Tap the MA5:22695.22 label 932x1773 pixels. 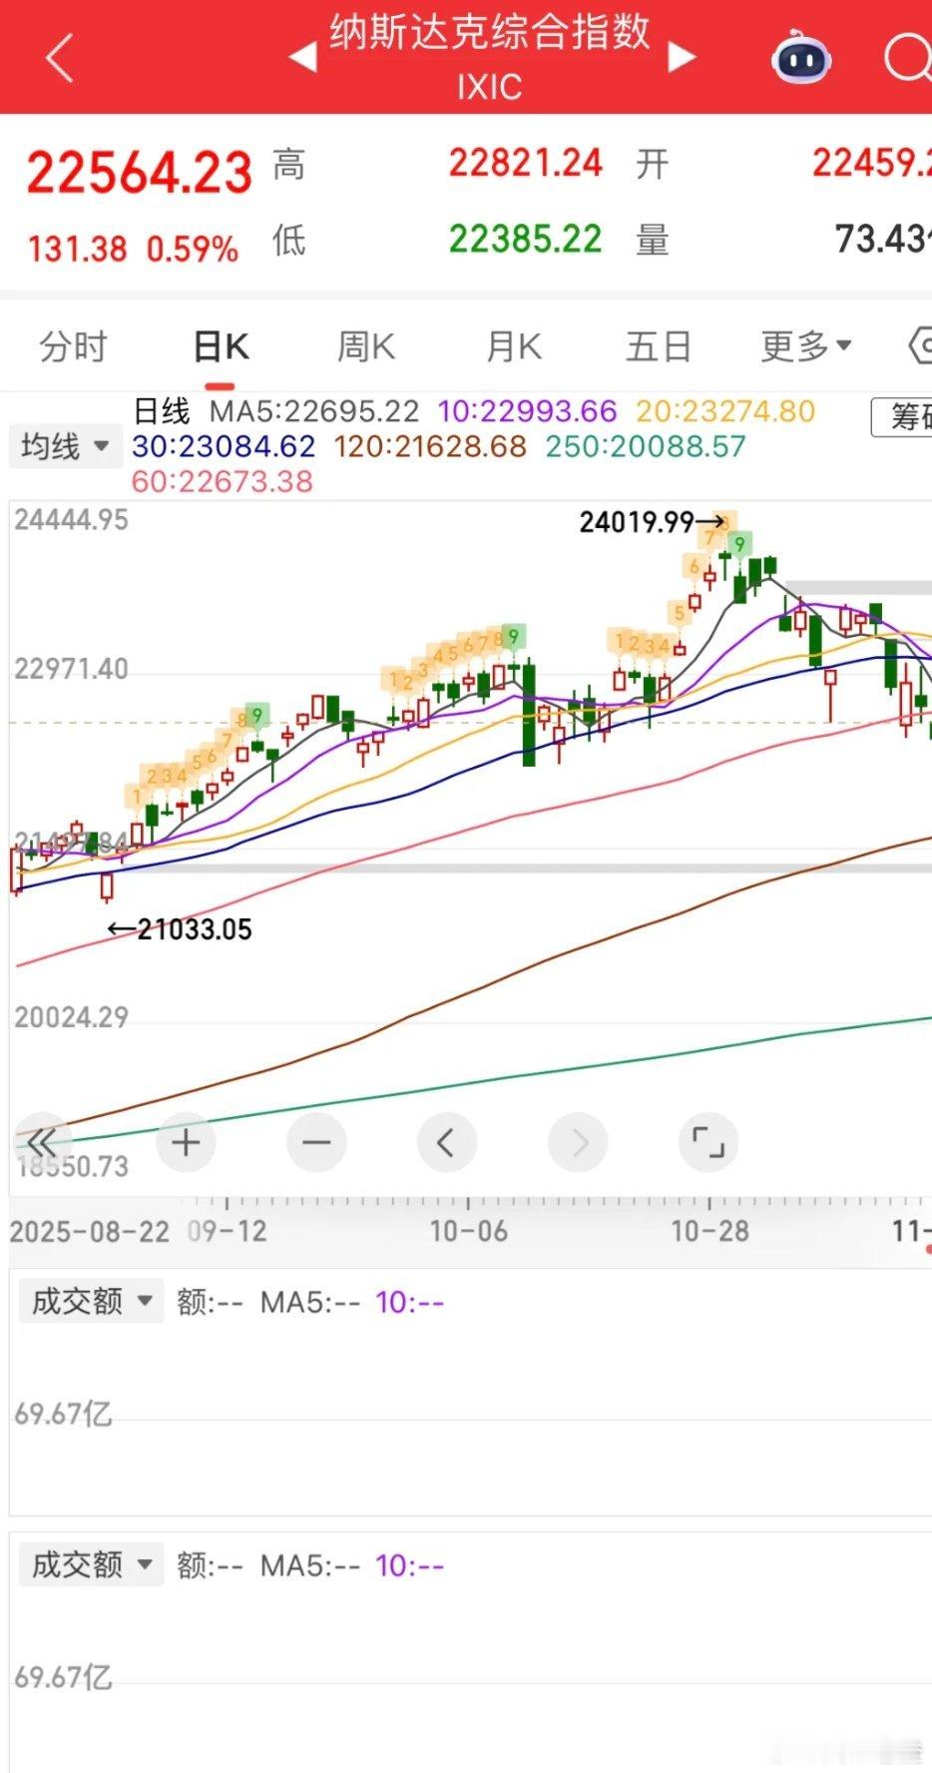coord(314,411)
